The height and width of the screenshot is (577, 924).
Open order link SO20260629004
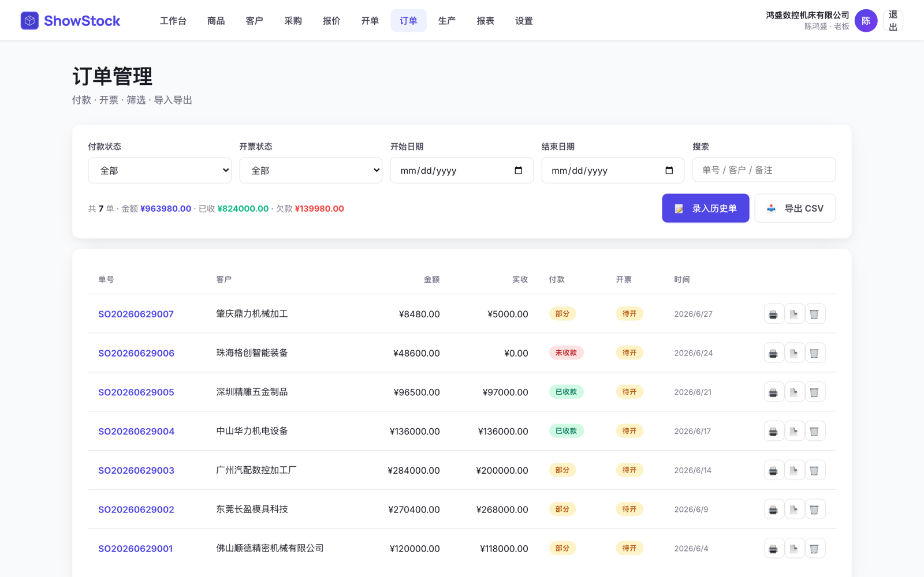(136, 431)
